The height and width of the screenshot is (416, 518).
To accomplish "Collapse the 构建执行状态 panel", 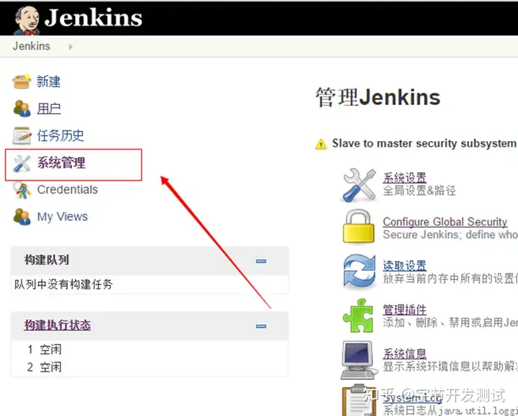I will [x=261, y=326].
